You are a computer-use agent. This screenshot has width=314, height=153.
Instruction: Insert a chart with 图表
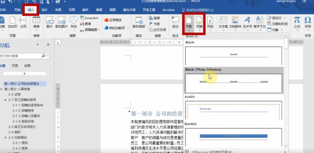[86, 24]
